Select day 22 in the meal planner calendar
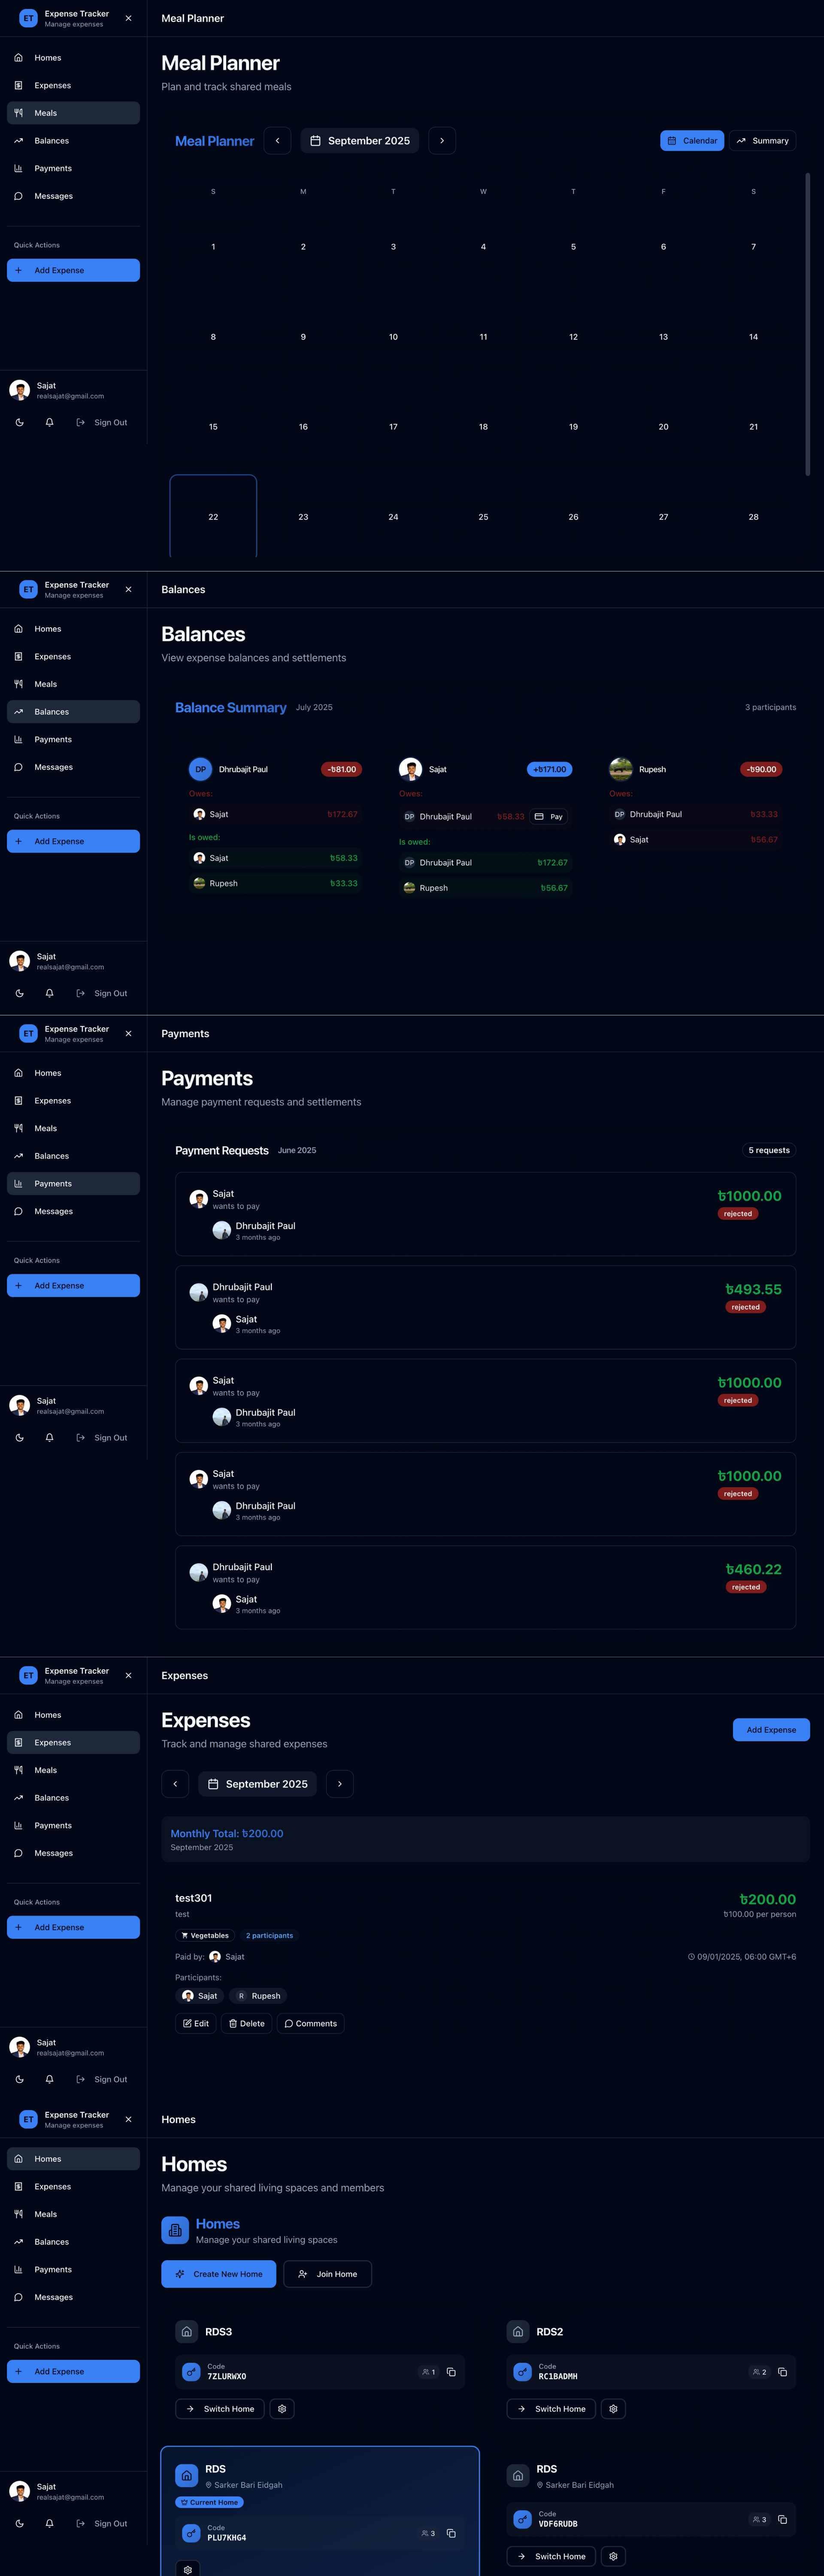 pyautogui.click(x=213, y=516)
